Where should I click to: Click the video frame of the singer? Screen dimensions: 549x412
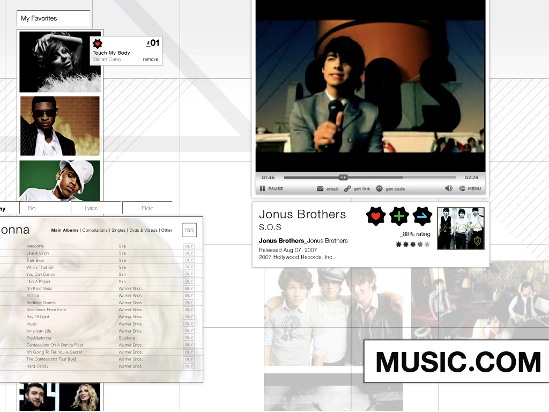tap(370, 86)
